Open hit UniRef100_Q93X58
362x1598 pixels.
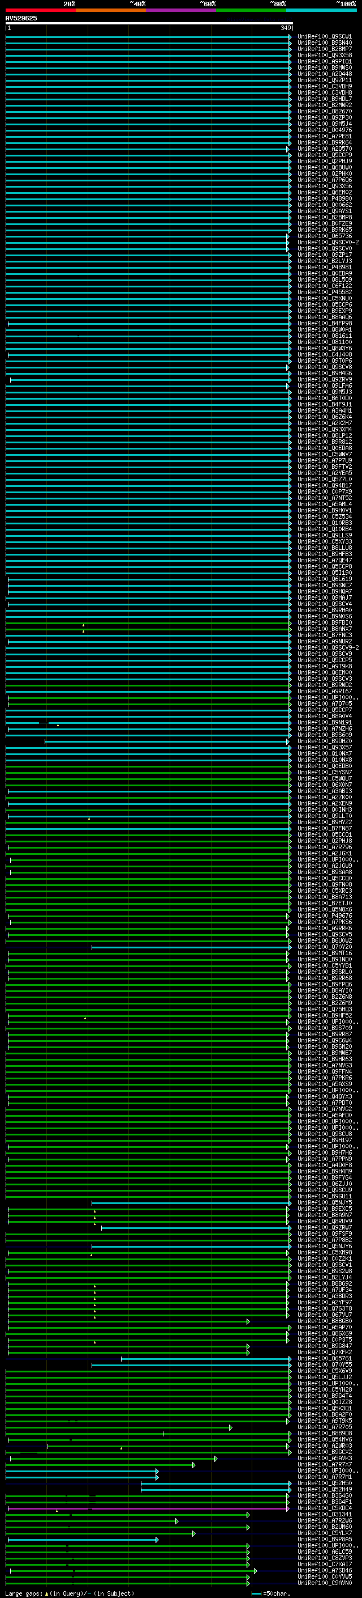point(325,55)
